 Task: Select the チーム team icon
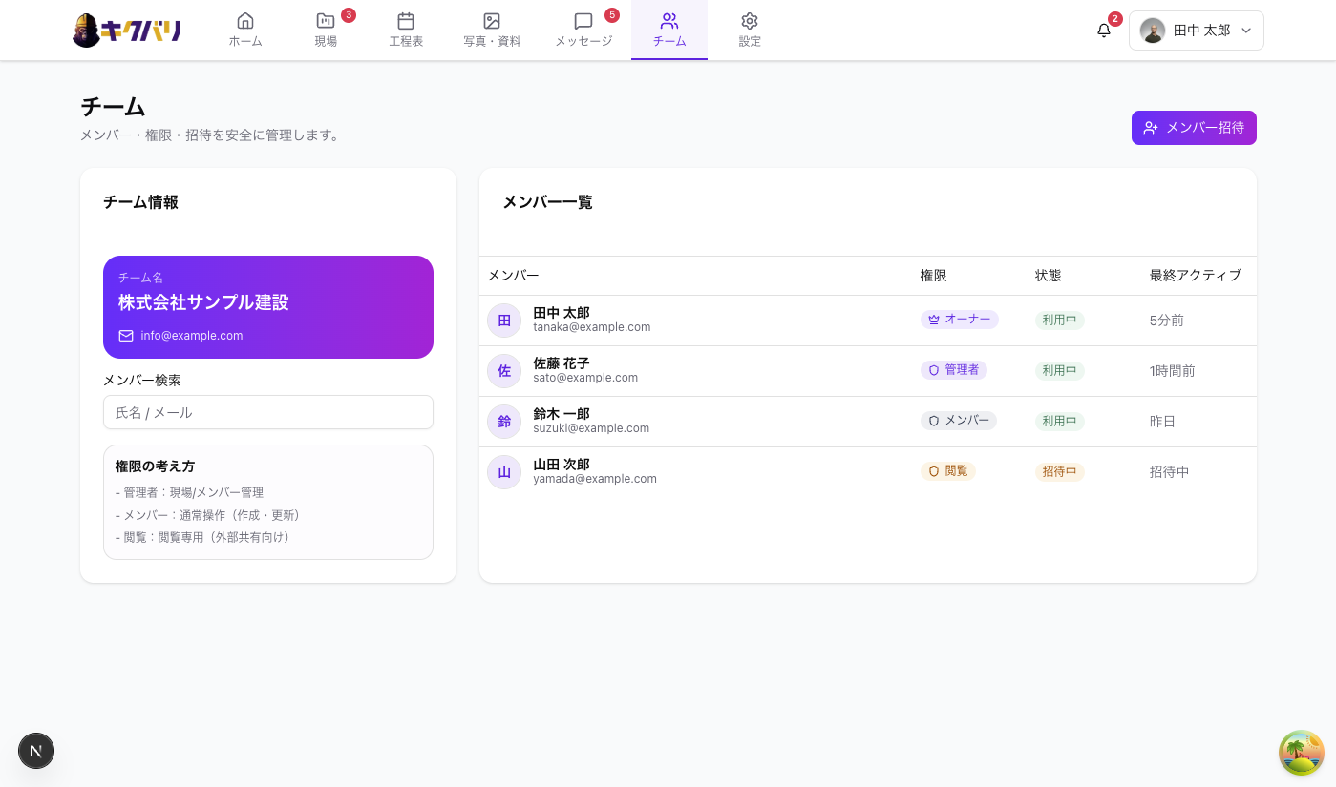(x=668, y=30)
